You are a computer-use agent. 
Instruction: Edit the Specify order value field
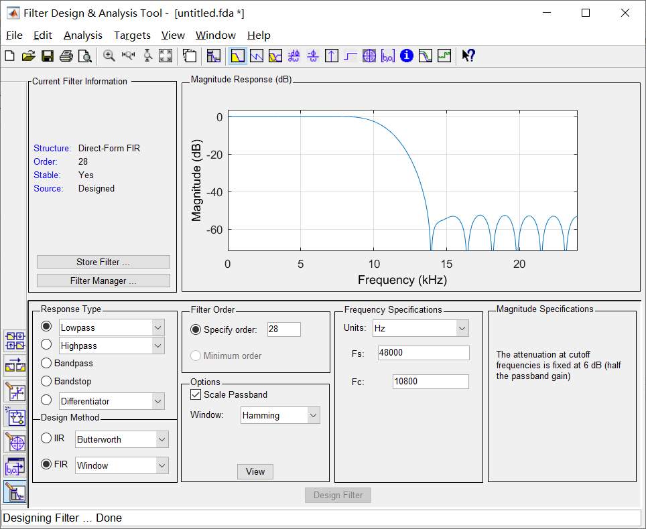pyautogui.click(x=284, y=329)
